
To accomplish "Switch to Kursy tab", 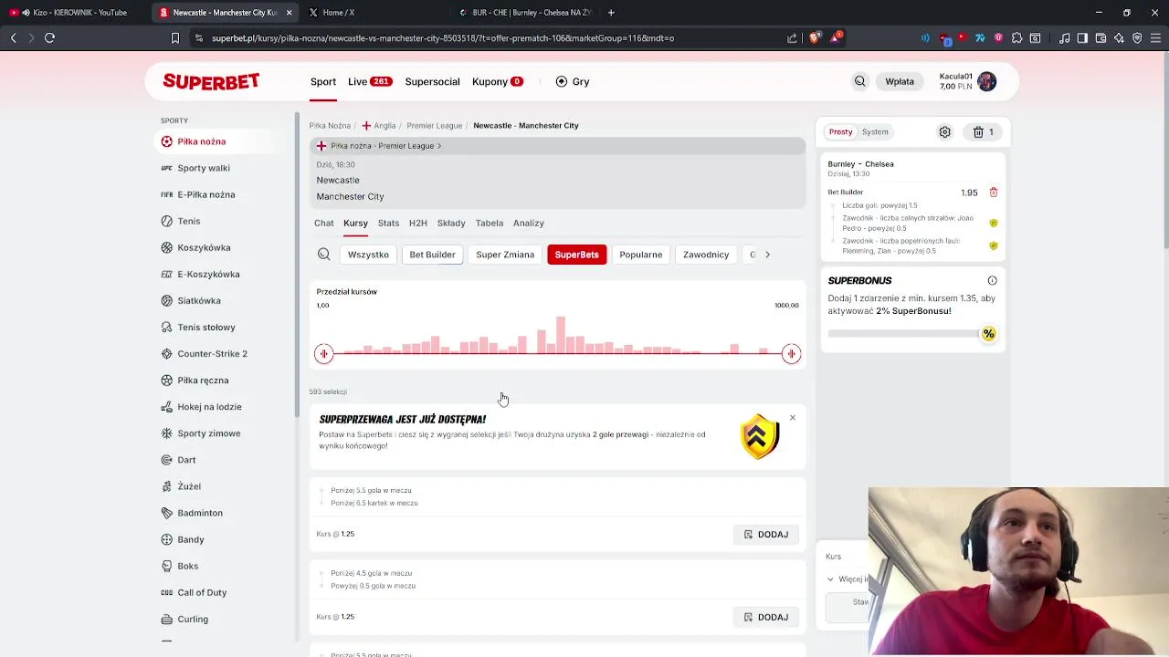I will pos(355,223).
